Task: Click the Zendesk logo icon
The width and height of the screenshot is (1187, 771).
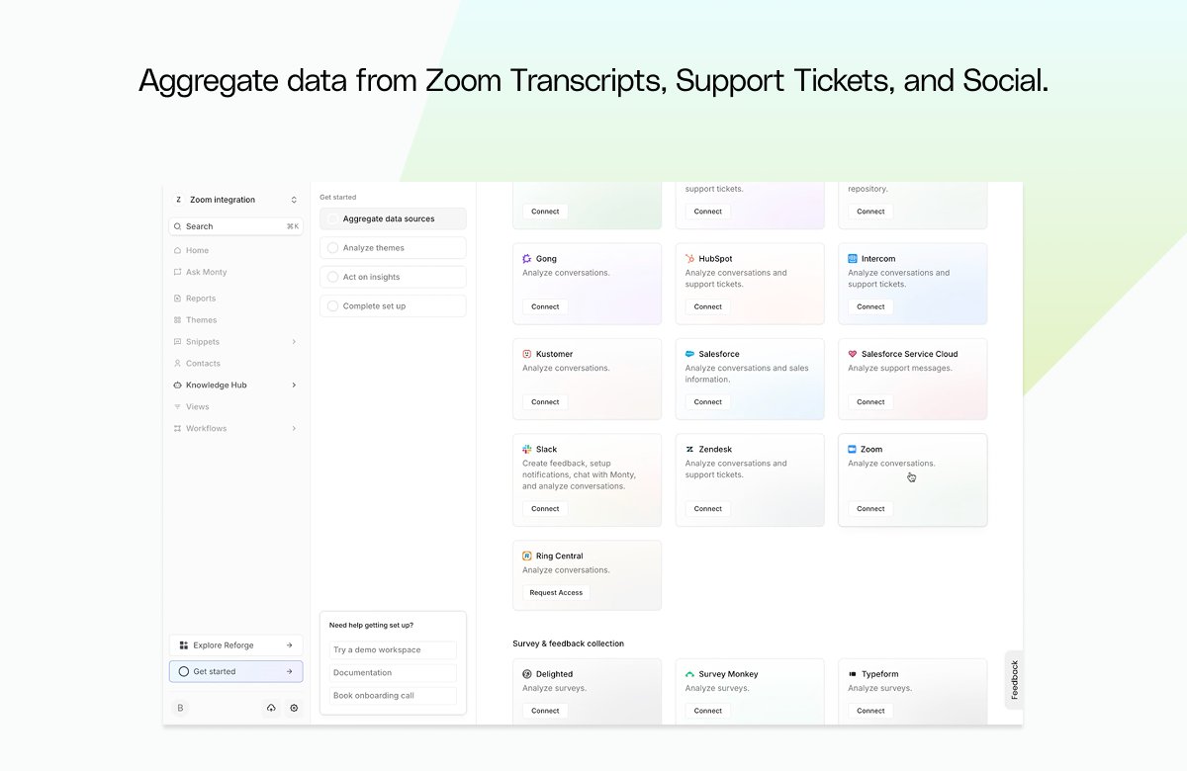Action: coord(689,449)
